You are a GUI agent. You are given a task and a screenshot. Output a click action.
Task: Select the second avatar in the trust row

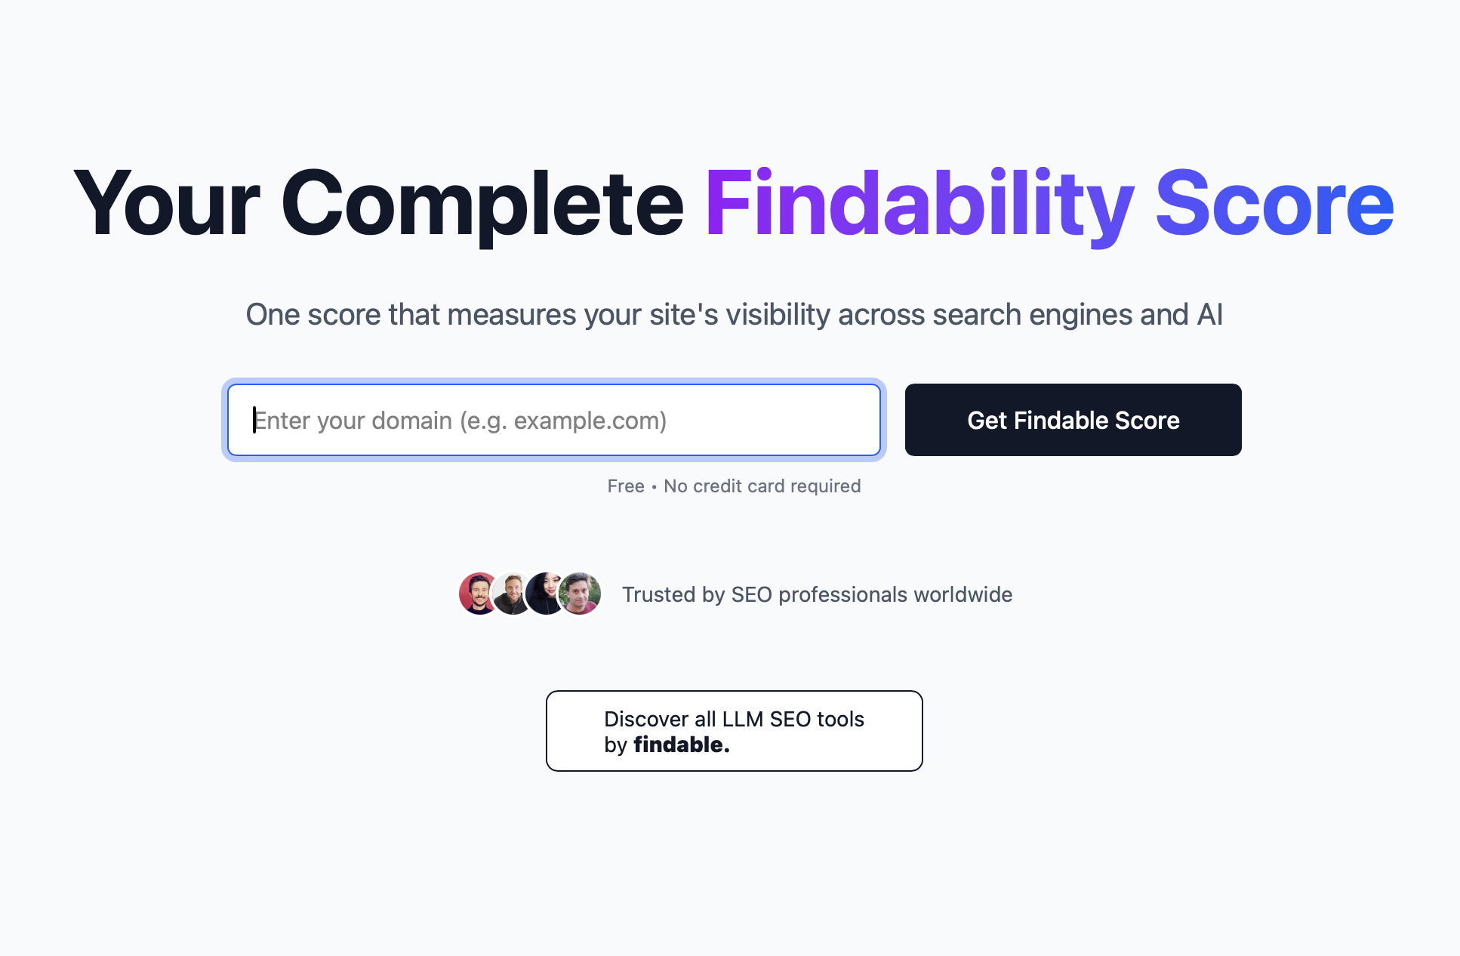[x=512, y=594]
